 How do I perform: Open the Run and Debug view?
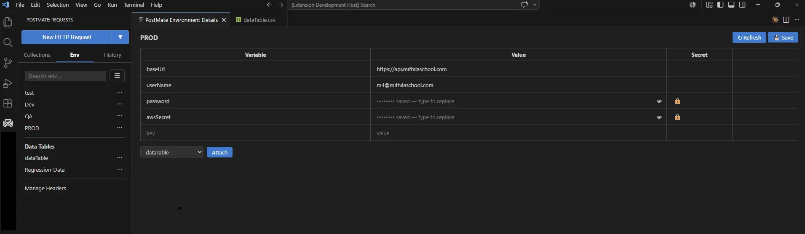coord(8,83)
